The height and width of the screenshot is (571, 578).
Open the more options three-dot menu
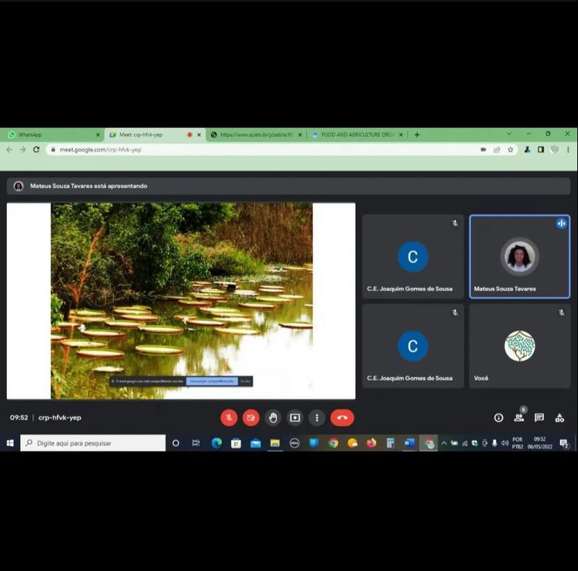[x=317, y=418]
